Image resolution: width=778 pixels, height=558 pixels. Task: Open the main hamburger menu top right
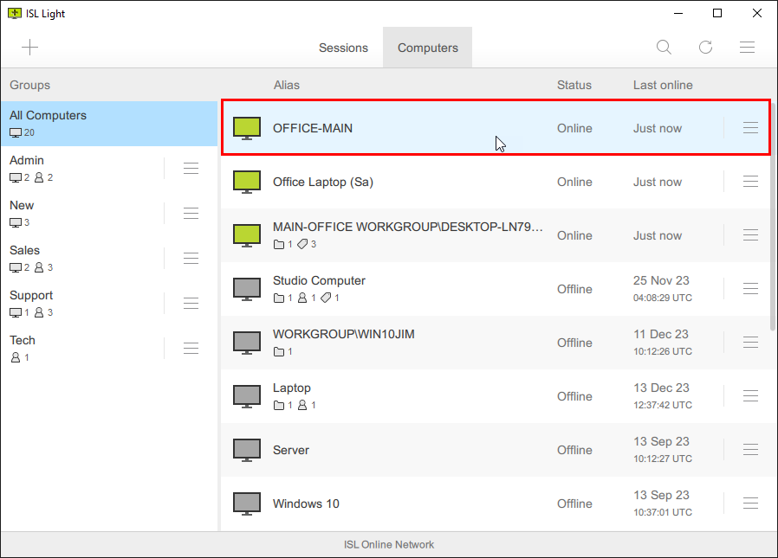pos(747,48)
